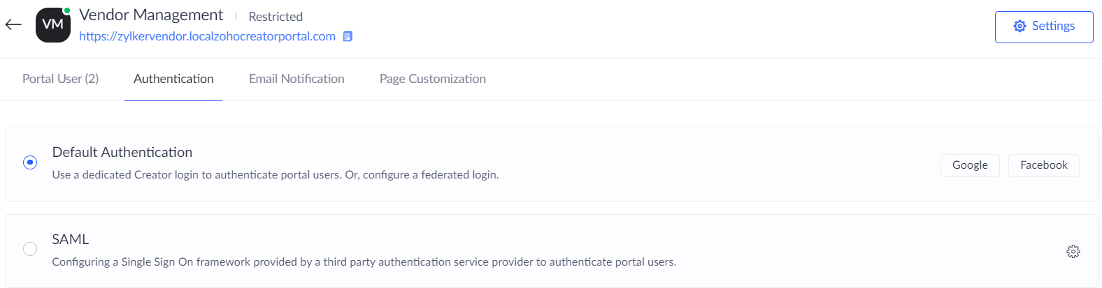Open the Portal User (2) tab
This screenshot has width=1102, height=288.
(x=61, y=79)
